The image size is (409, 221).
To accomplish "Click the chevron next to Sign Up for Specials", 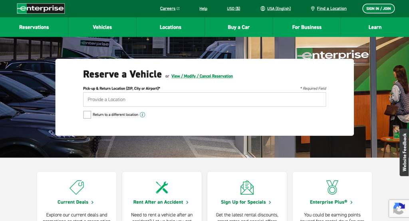I will click(270, 202).
